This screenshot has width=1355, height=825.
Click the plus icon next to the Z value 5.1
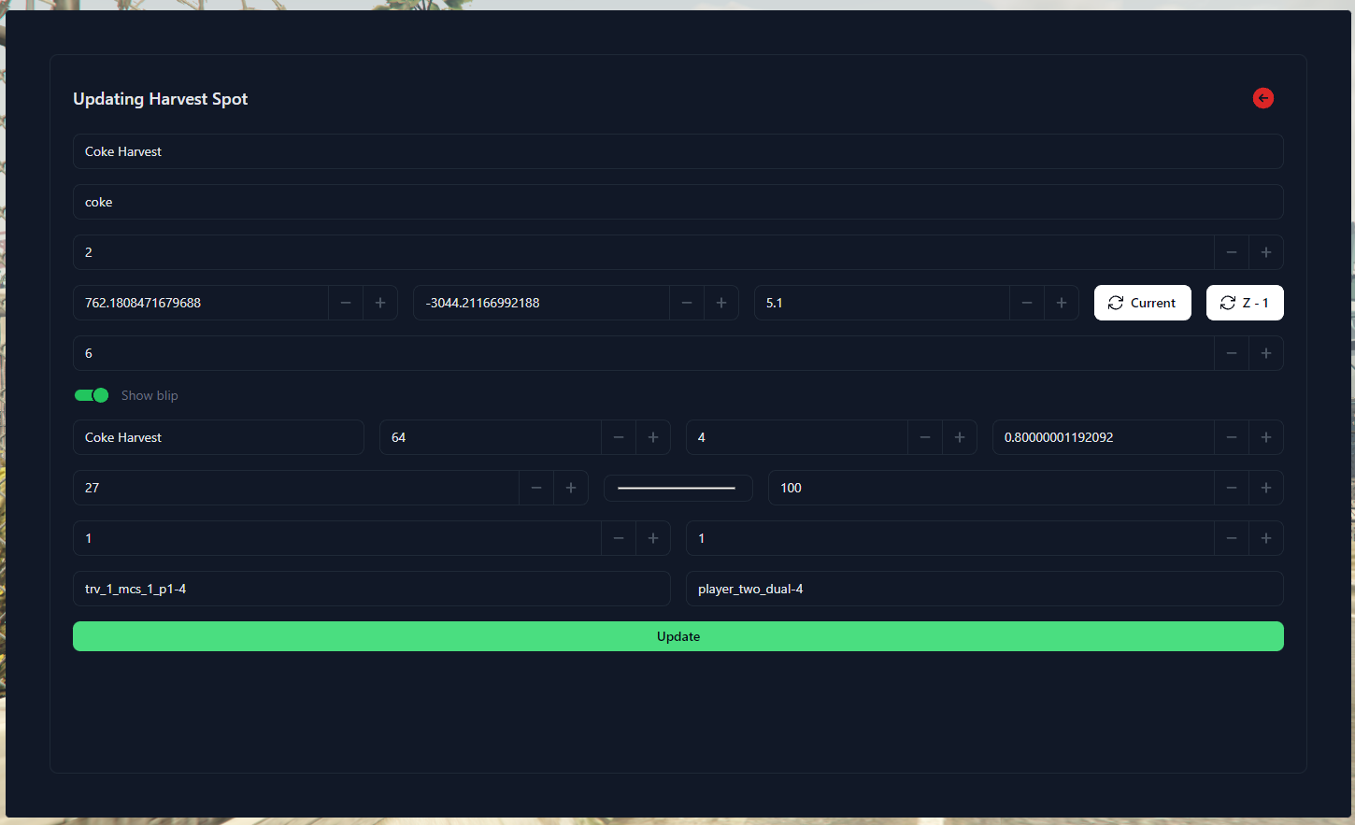pos(1061,302)
